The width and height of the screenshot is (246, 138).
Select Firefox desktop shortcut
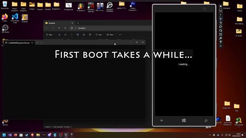pyautogui.click(x=5, y=18)
